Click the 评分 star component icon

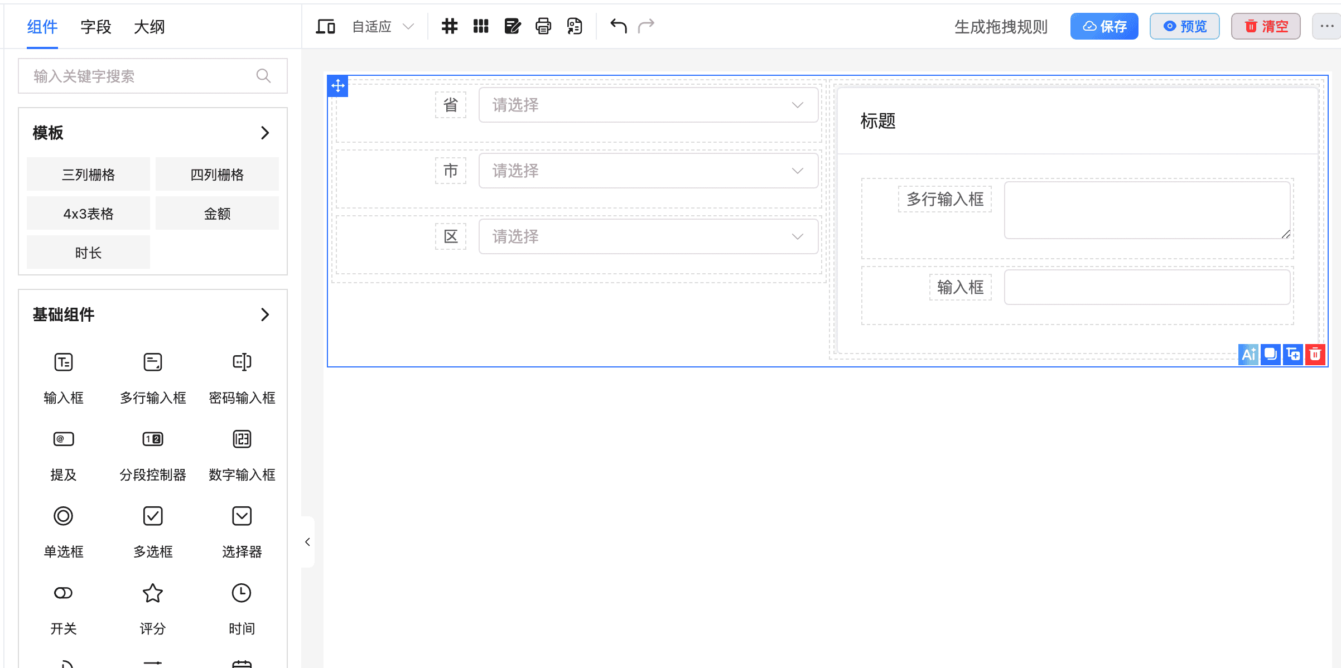pos(153,593)
